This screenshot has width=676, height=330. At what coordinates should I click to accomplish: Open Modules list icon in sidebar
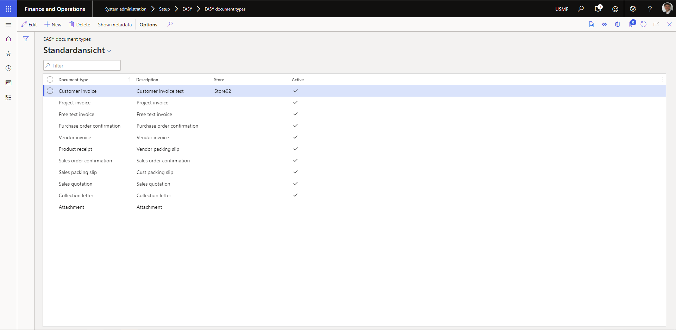[x=8, y=98]
